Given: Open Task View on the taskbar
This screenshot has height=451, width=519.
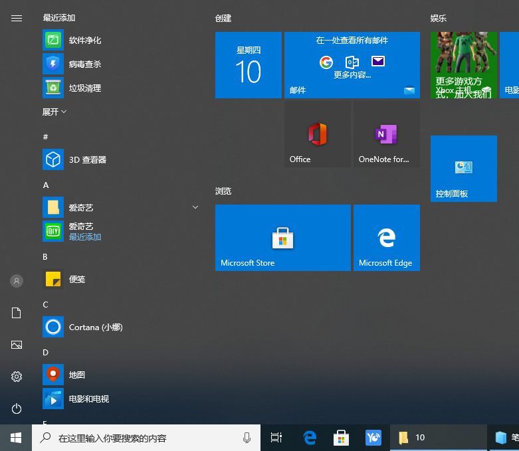Looking at the screenshot, I should [276, 438].
